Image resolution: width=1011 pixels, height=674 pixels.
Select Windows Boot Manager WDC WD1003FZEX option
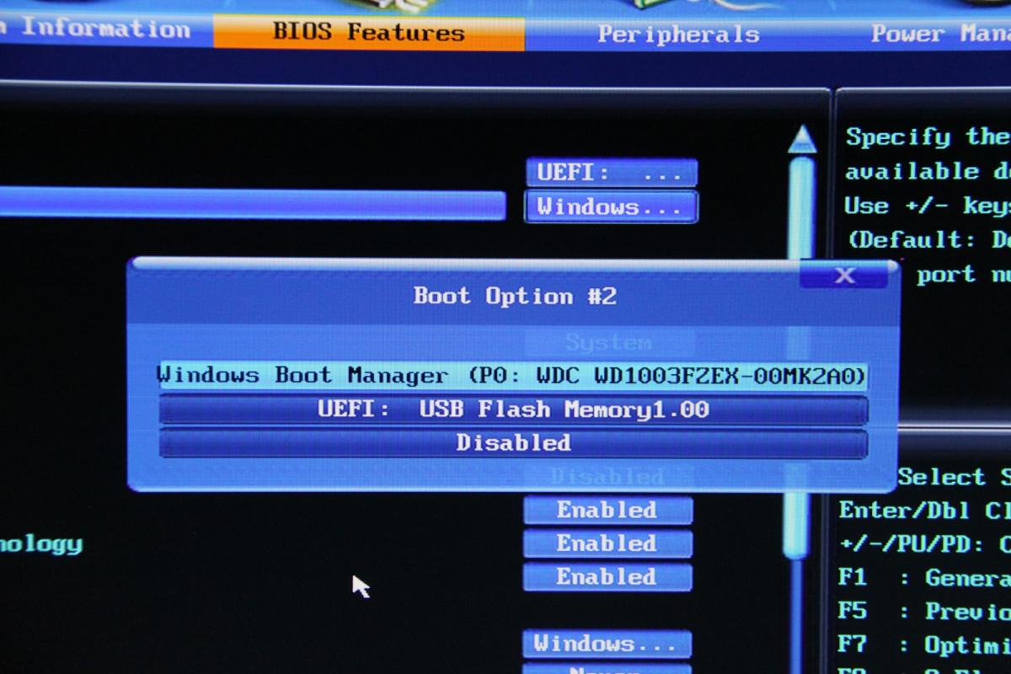pos(513,376)
